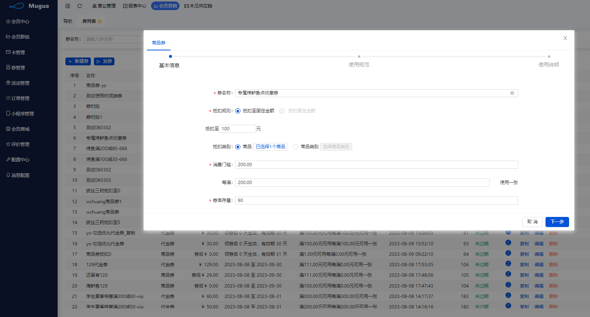Open 活动管理 in sidebar
The image size is (590, 317).
click(x=18, y=83)
